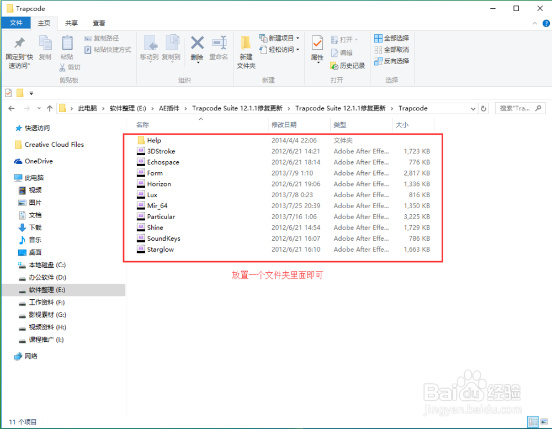Switch to Details view icon in status bar
Screen dimensions: 552x429
click(x=533, y=421)
